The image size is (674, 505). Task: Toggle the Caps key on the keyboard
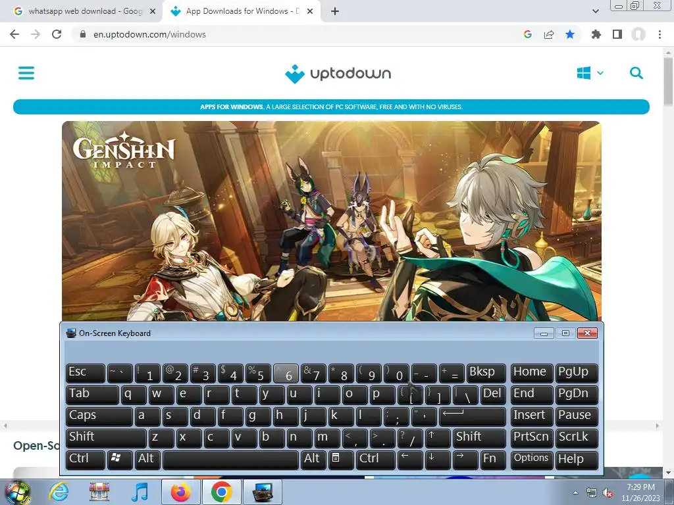coord(99,416)
